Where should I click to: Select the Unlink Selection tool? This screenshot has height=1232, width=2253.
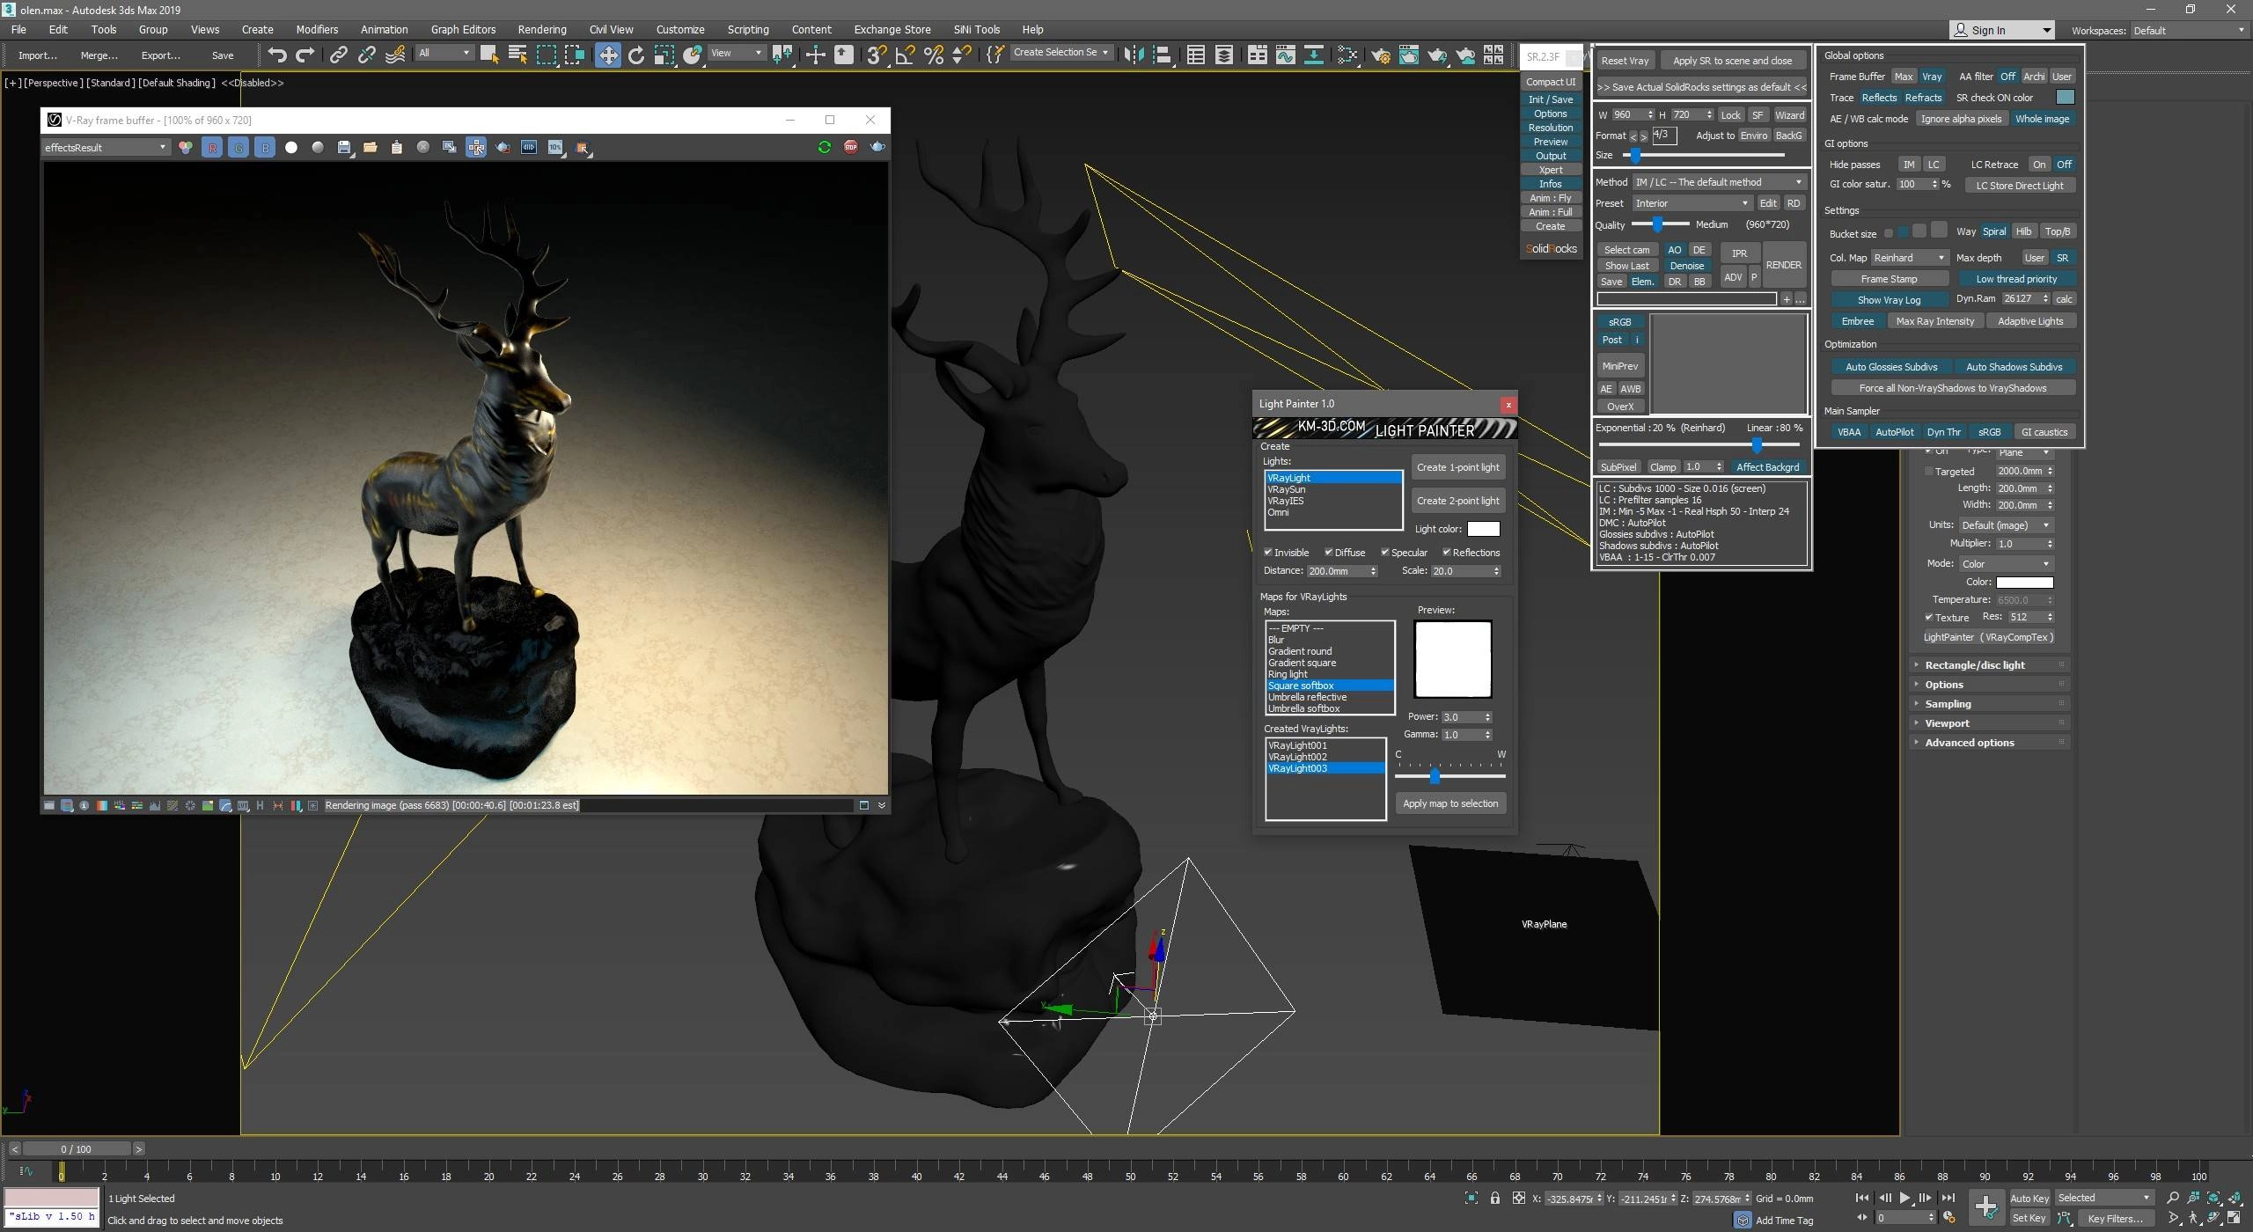pyautogui.click(x=366, y=55)
